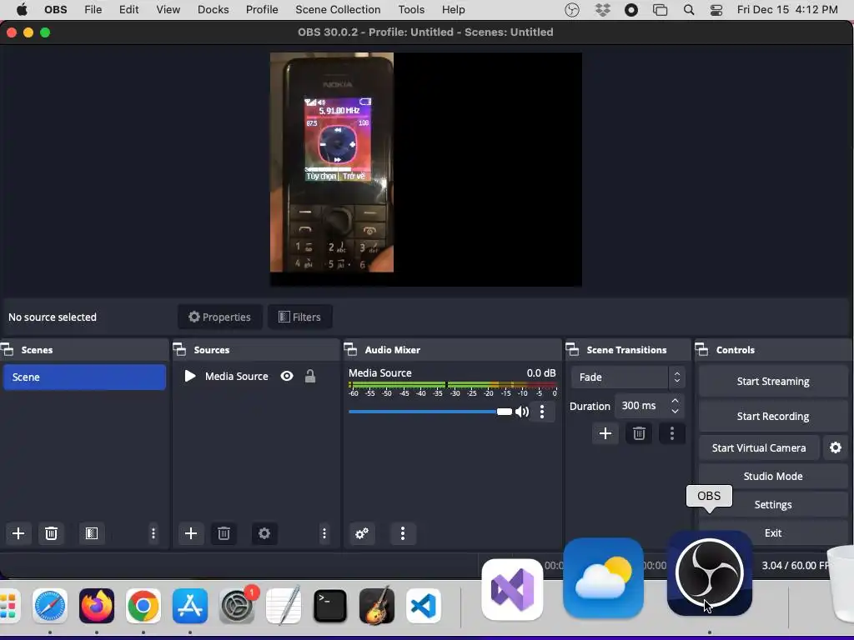Image resolution: width=854 pixels, height=640 pixels.
Task: Open Terminal from the Dock
Action: coord(330,606)
